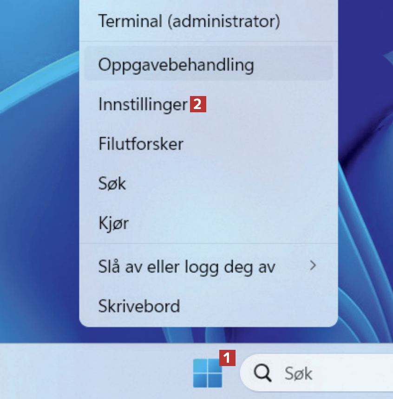Click the magnifier icon in taskbar search

coord(262,373)
